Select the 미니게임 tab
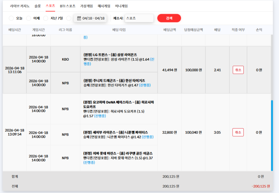Viewport: 279px width, 193px height. click(121, 6)
